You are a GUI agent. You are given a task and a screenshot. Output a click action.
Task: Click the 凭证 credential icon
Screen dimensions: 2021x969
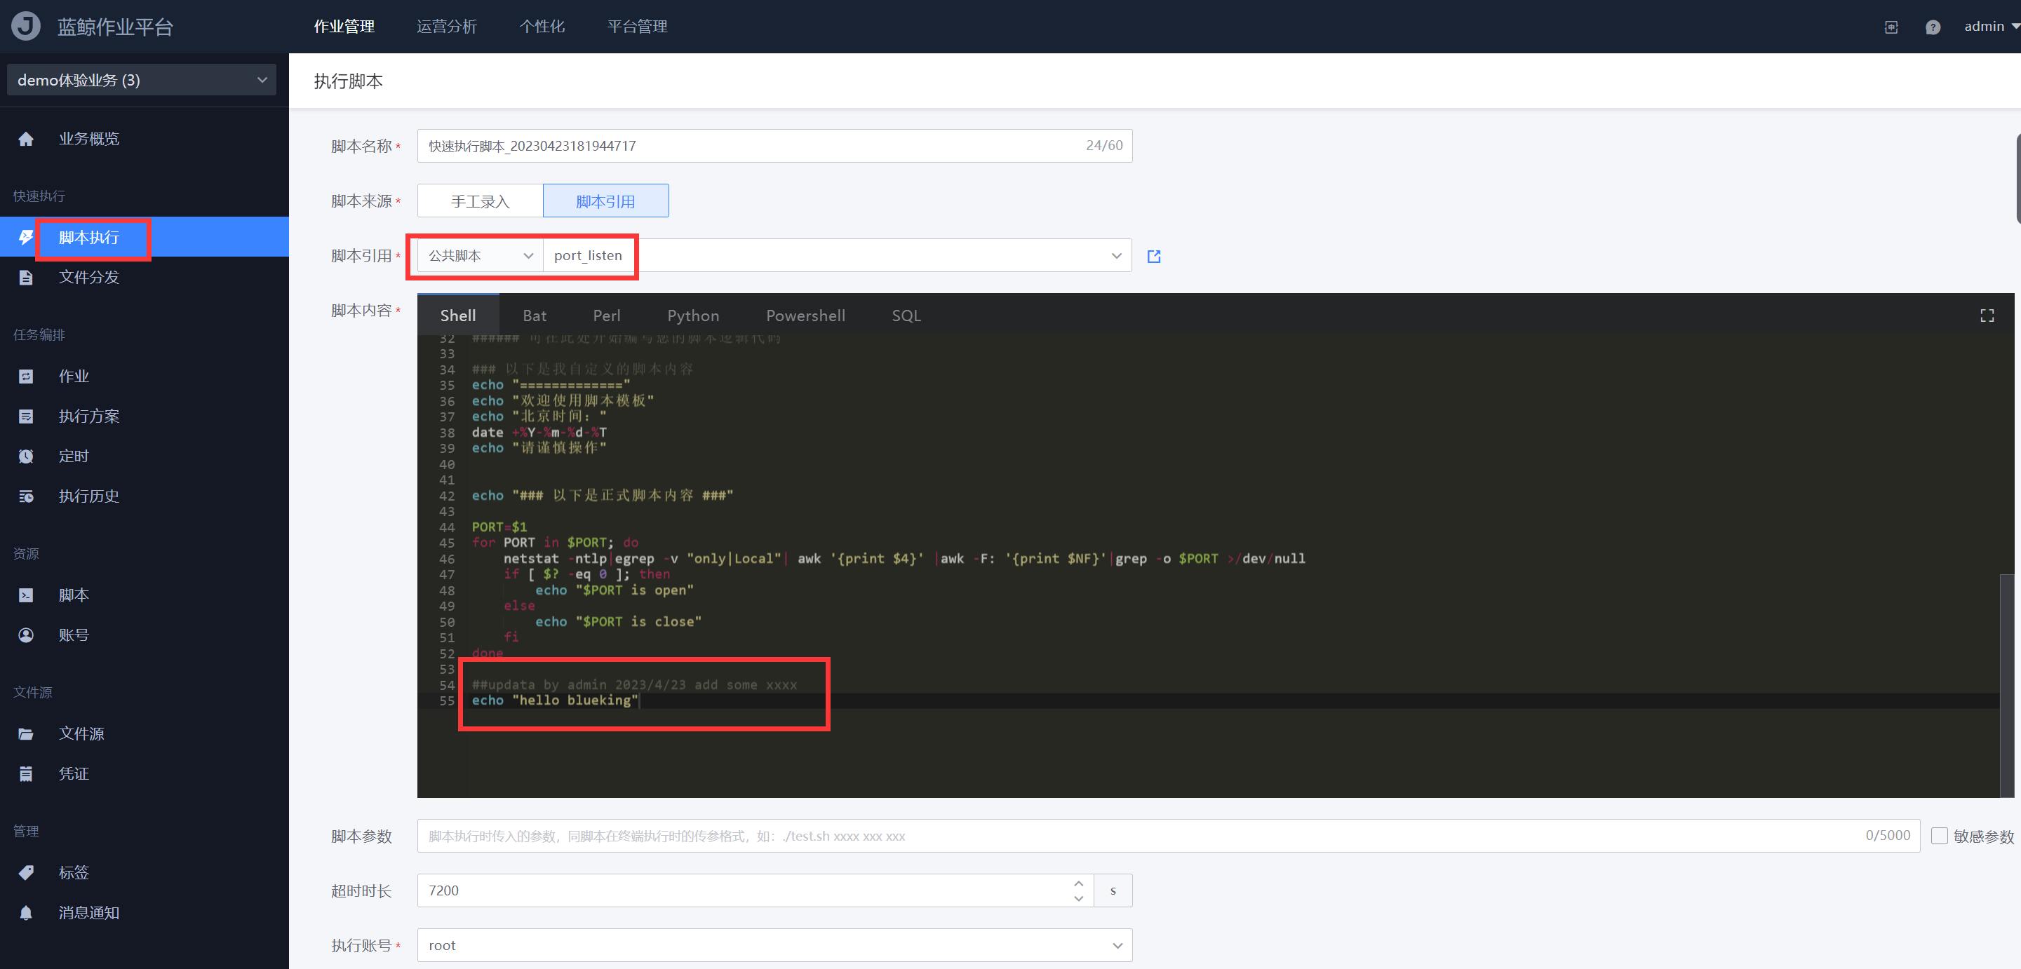tap(26, 774)
